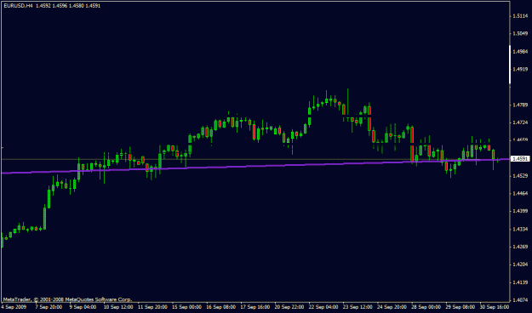Click the 30 Sep 16:00 time label
532x313 pixels.
tap(495, 307)
